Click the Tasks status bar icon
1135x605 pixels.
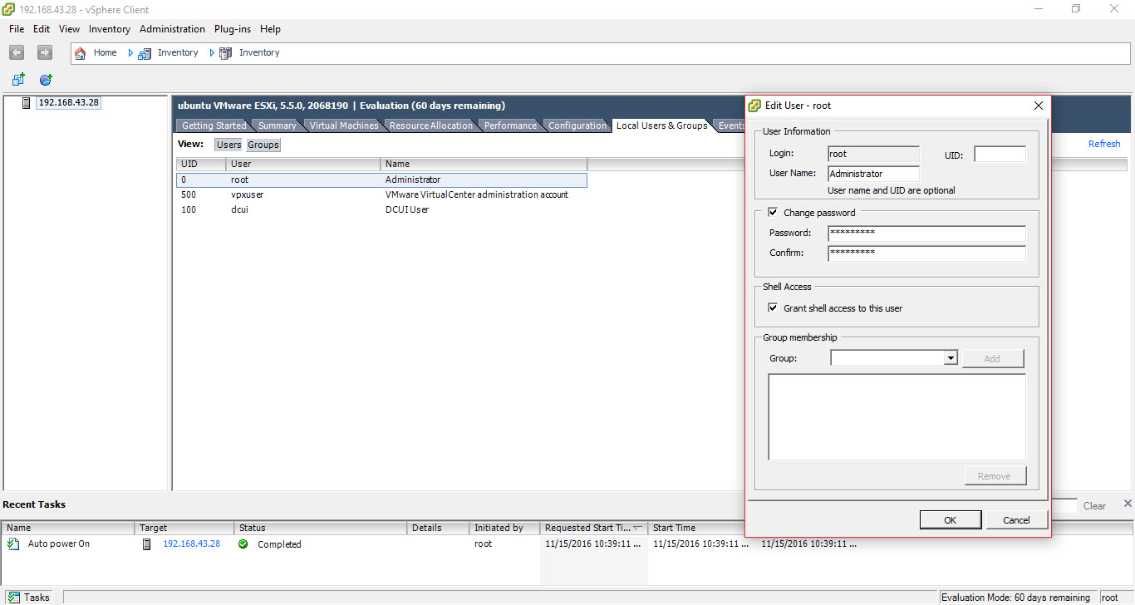point(13,597)
